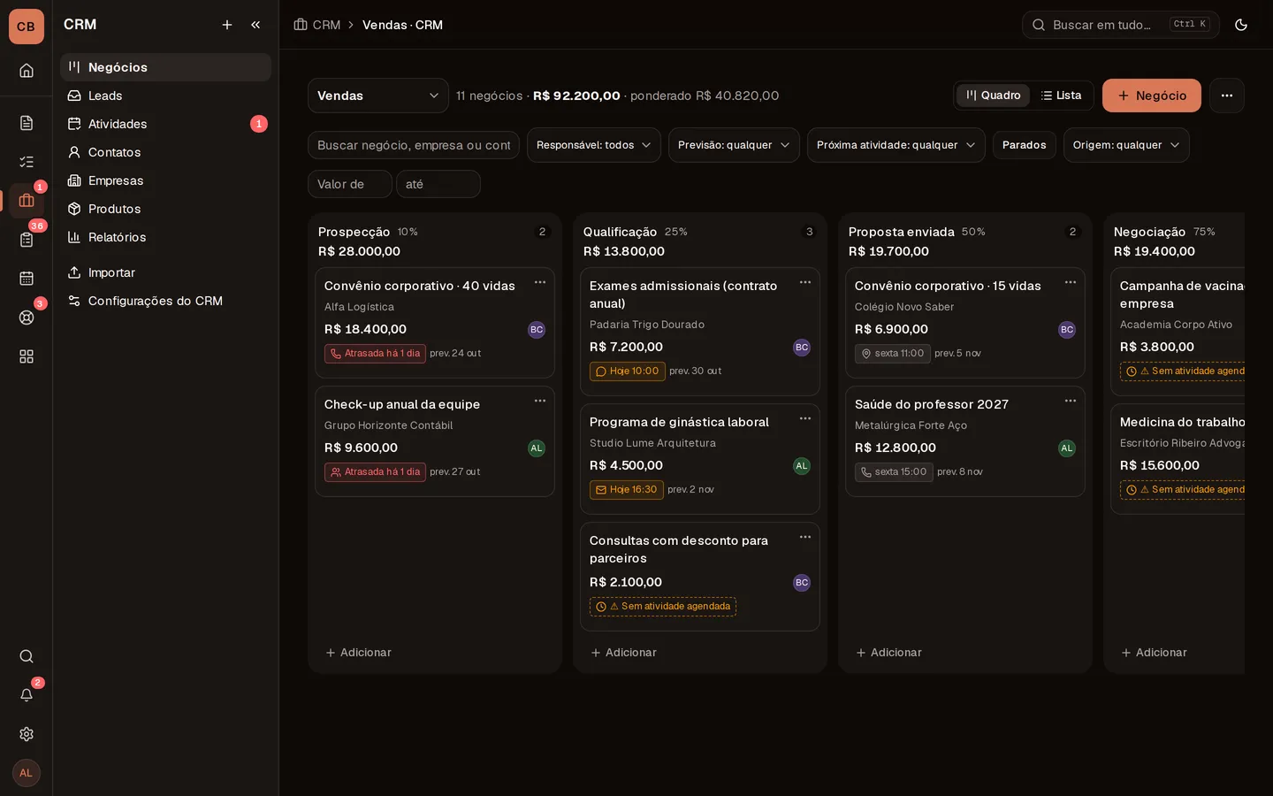Open the support lifebuoy icon in rail

(27, 318)
